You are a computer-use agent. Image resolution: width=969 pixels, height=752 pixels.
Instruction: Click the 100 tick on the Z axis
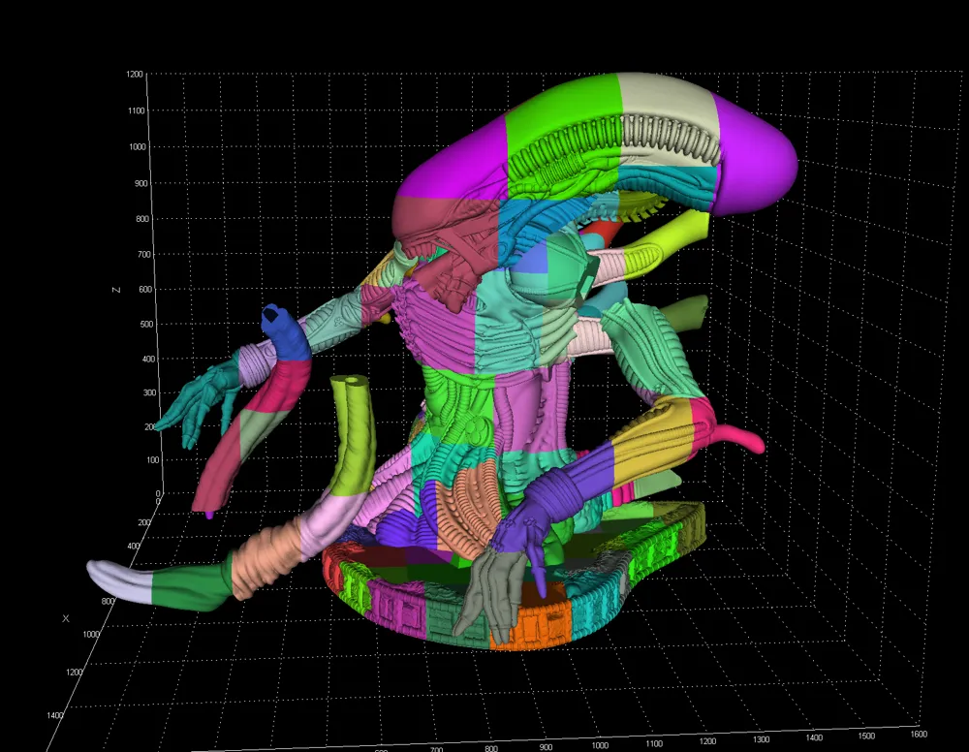coord(153,459)
